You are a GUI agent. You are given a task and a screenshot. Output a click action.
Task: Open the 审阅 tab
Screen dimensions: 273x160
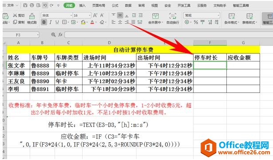141,6
